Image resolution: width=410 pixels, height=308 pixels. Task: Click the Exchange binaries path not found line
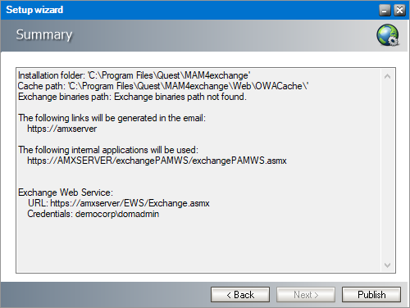[x=132, y=97]
